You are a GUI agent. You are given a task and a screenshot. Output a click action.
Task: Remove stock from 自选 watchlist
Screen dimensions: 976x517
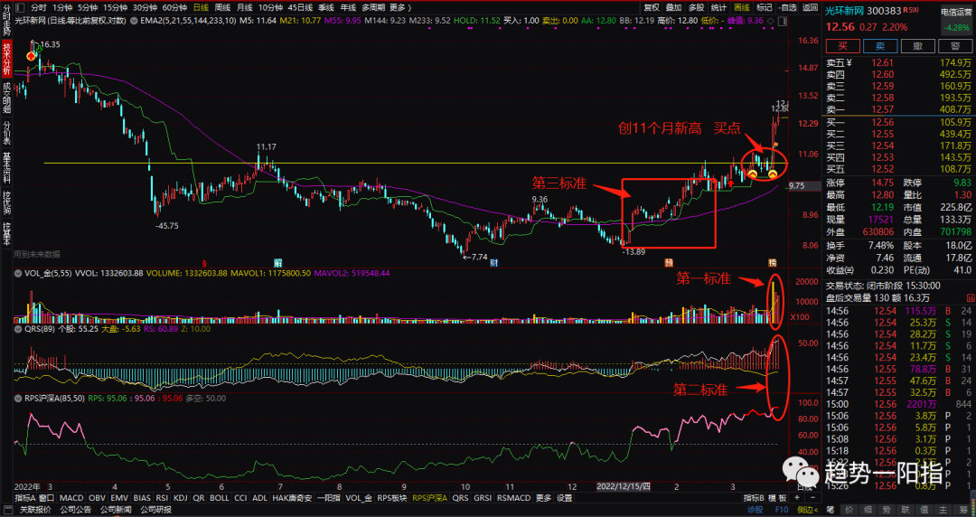[x=787, y=8]
